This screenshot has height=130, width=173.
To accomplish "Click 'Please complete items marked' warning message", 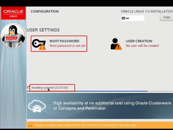I will (86, 125).
